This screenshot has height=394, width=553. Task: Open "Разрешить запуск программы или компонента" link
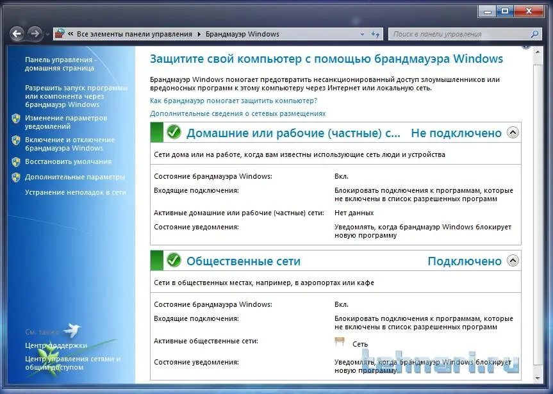[76, 96]
